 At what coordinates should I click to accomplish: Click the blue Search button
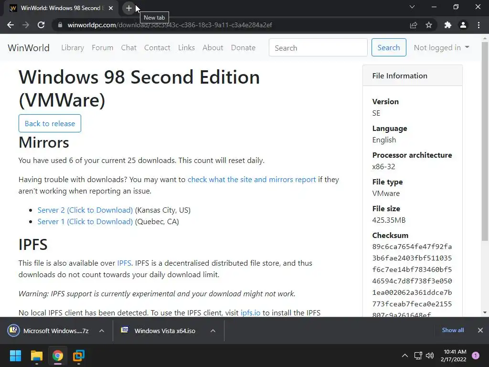(x=389, y=47)
